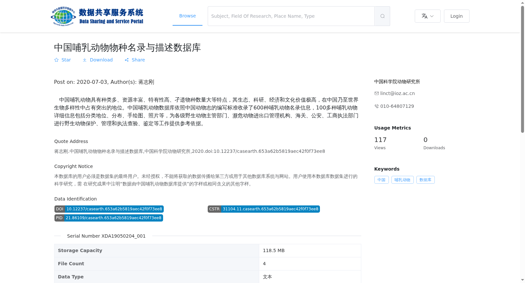Viewport: 525px width, 283px height.
Task: Click the vertical page scrollbar thumb
Action: pos(522,69)
